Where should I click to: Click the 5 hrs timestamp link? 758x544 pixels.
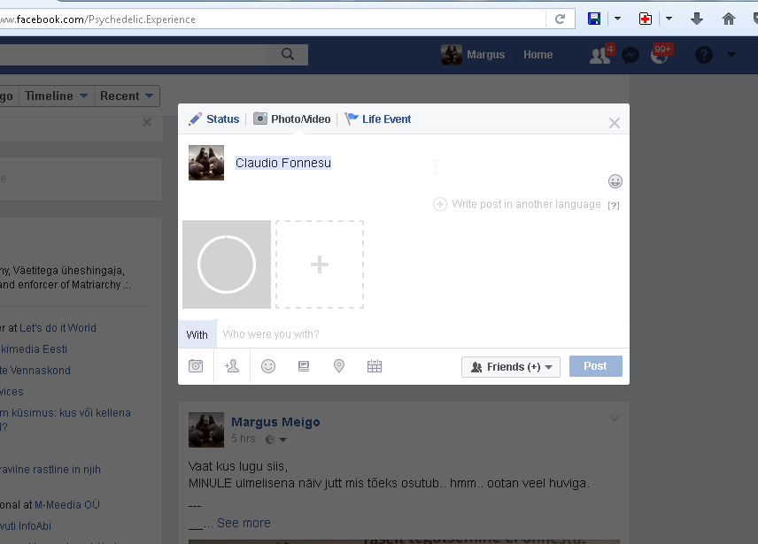click(x=244, y=438)
